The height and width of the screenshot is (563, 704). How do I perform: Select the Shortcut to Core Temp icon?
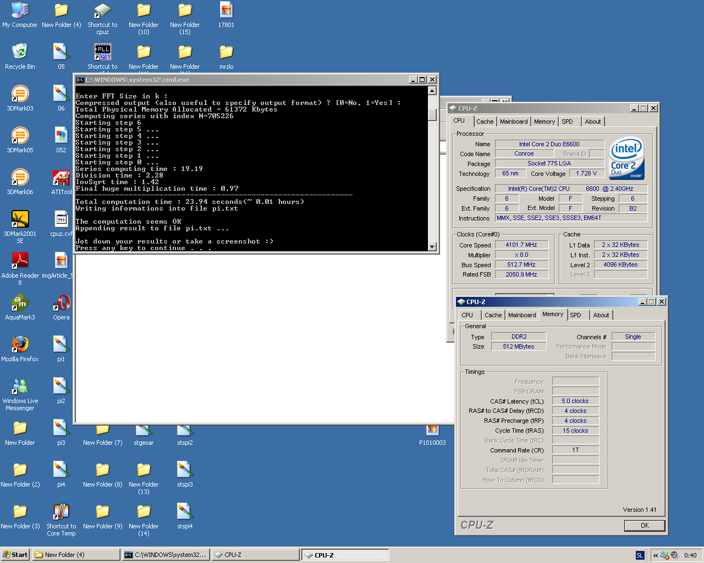(x=61, y=520)
